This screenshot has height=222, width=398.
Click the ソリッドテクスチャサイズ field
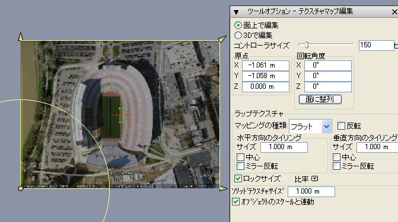click(x=311, y=191)
